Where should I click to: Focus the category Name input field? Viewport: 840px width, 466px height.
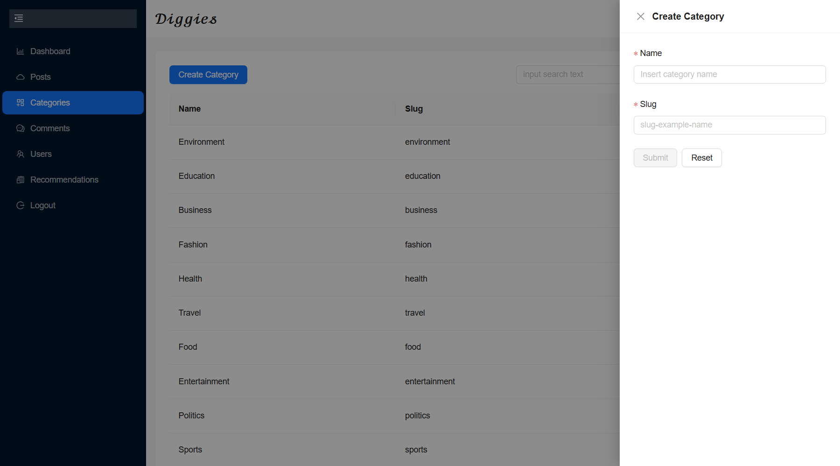729,74
